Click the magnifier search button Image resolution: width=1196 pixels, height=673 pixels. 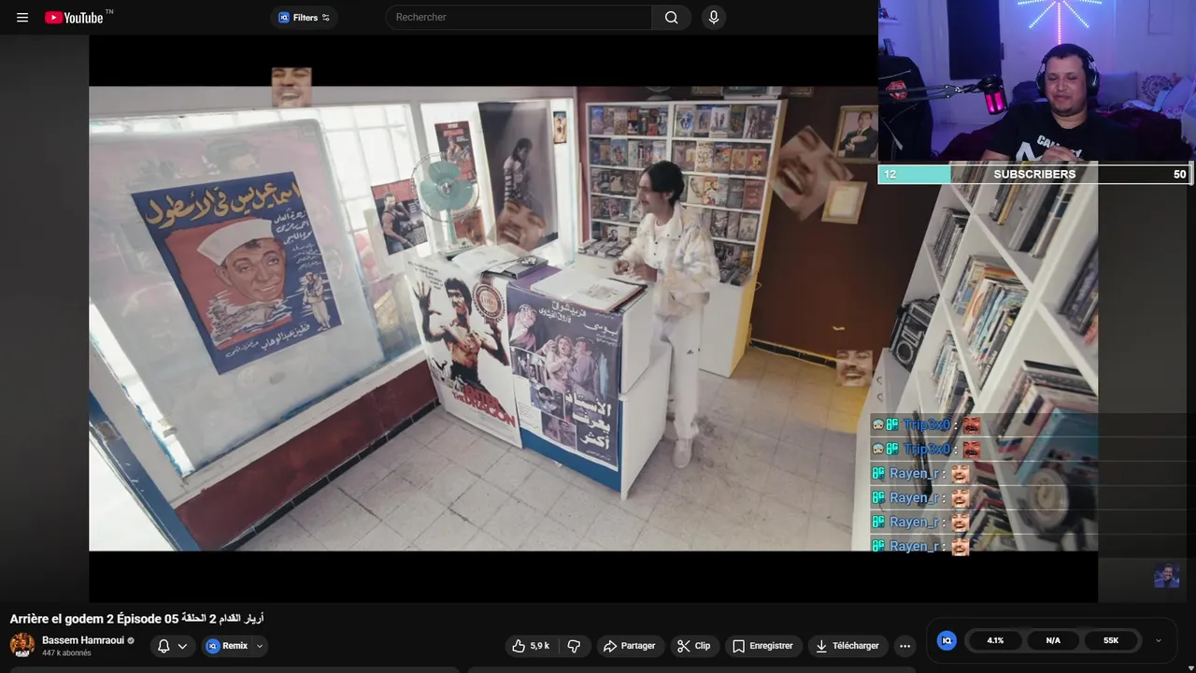[672, 17]
